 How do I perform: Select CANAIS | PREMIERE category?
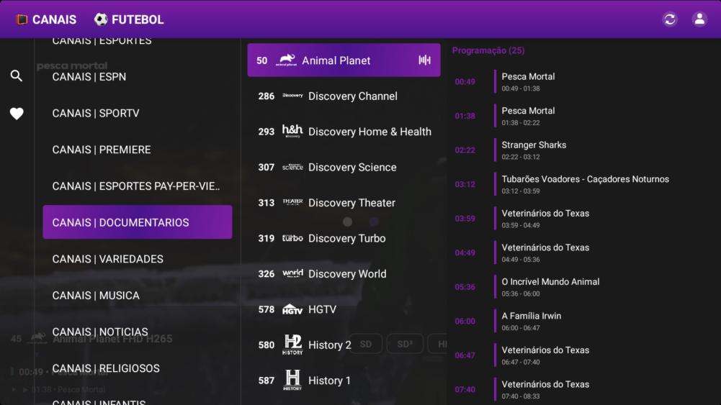pyautogui.click(x=138, y=150)
